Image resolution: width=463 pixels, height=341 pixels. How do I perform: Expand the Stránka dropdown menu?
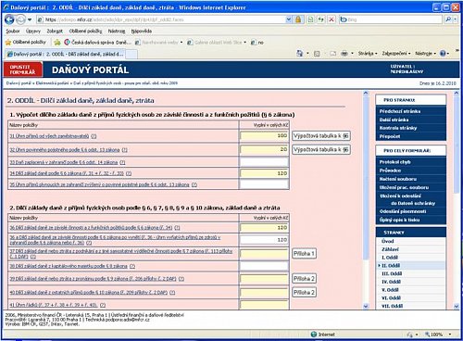pos(368,54)
